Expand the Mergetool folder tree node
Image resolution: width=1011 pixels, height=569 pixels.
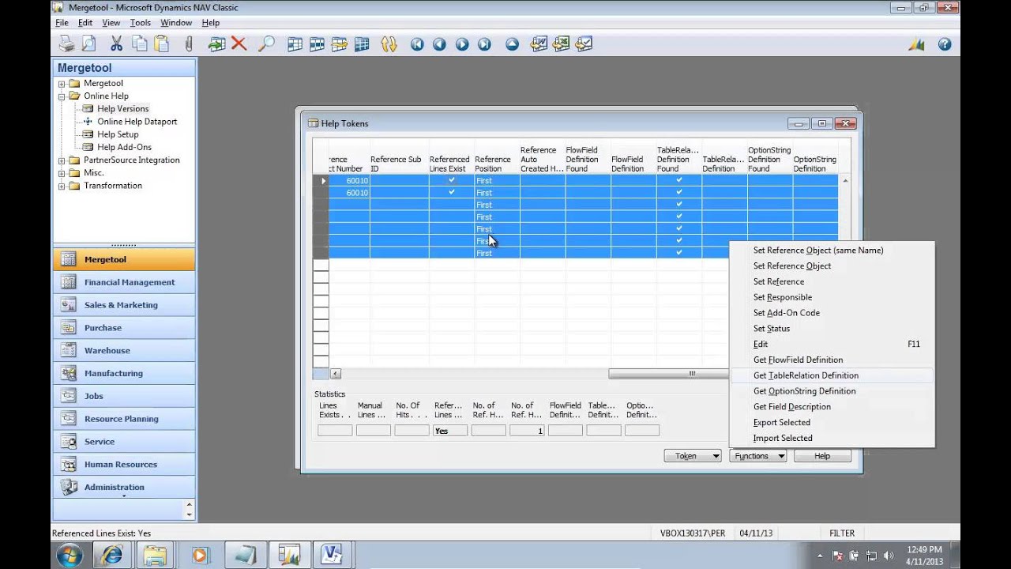click(x=62, y=84)
